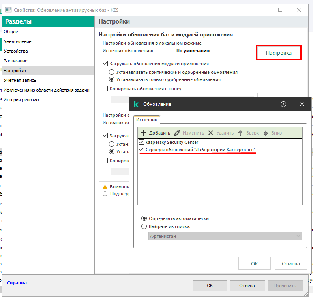Select Устанавливать критические и одобренные обновления
The width and height of the screenshot is (313, 297).
click(x=112, y=72)
